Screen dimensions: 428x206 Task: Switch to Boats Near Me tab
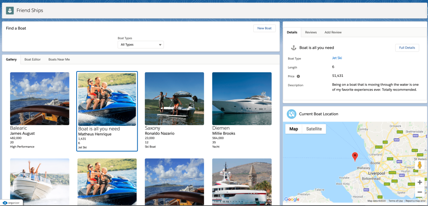tap(59, 59)
